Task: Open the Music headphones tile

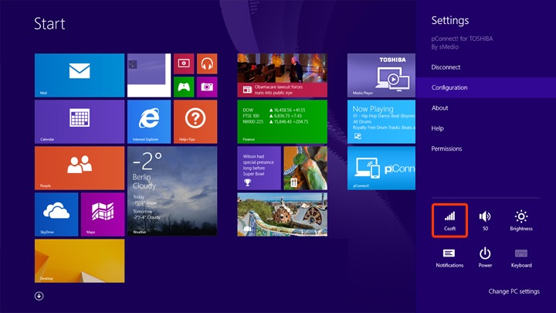Action: click(x=206, y=63)
